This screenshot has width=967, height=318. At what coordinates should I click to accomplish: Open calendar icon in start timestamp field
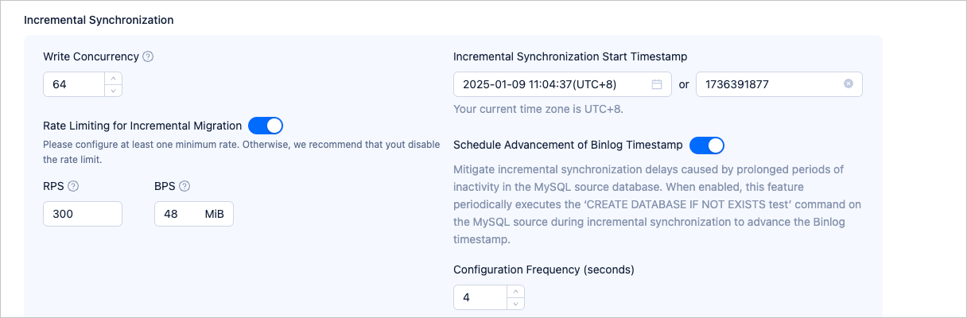click(x=657, y=84)
